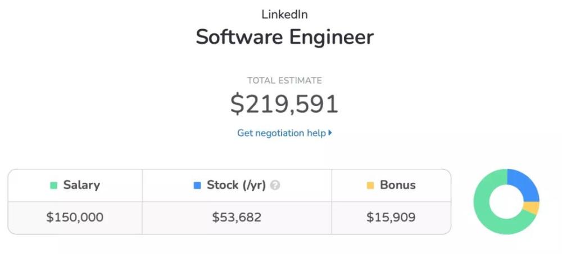Click the Stock help question mark icon
The image size is (562, 254).
point(275,185)
